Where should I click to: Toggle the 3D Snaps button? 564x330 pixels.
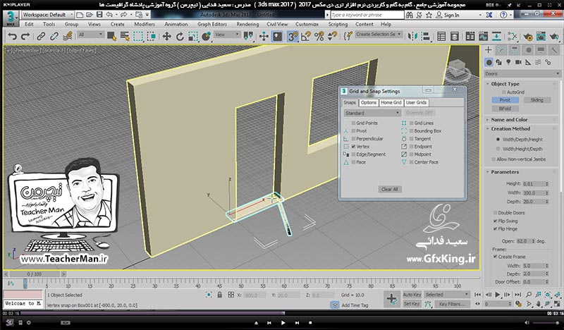click(x=293, y=36)
